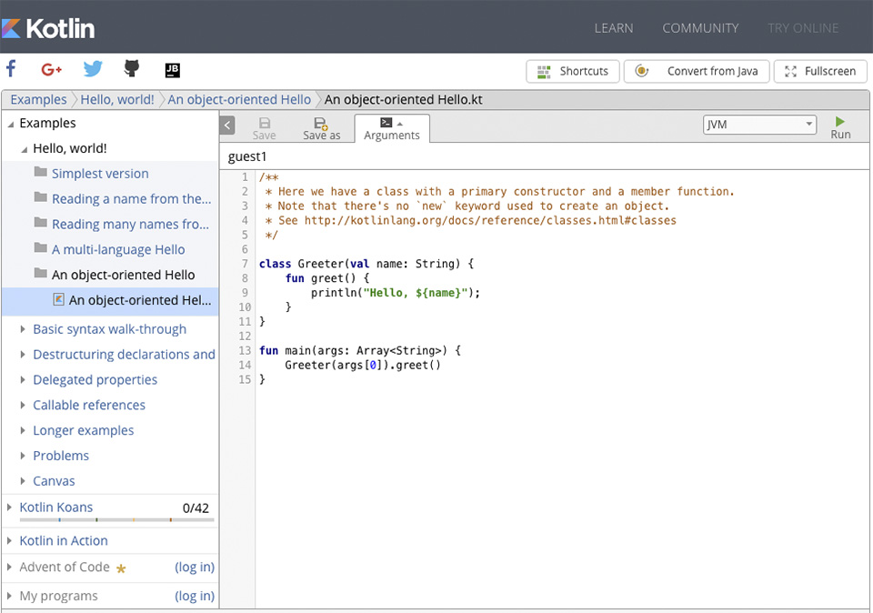The image size is (873, 613).
Task: Click the Greeter(args[0]).greet() line
Action: pyautogui.click(x=363, y=366)
